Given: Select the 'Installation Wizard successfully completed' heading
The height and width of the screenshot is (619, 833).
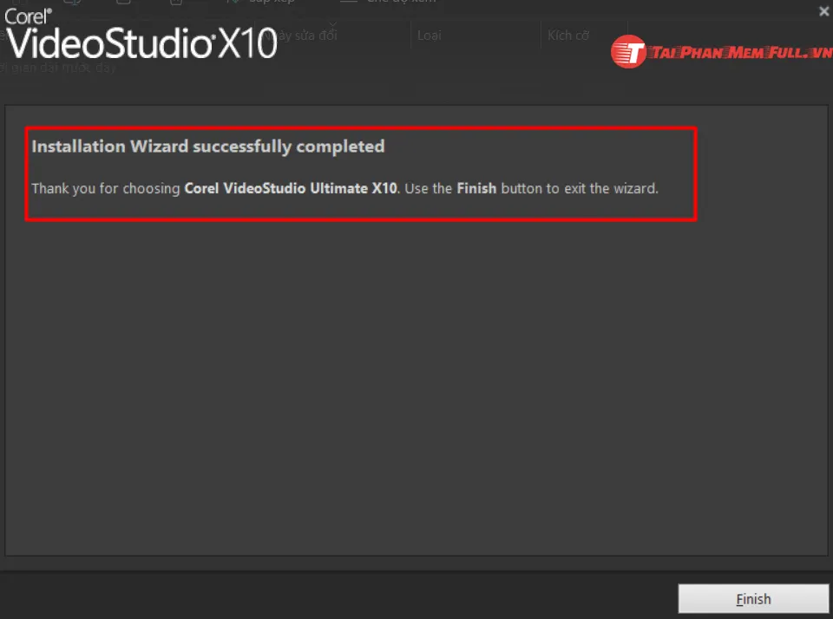Looking at the screenshot, I should pos(208,147).
